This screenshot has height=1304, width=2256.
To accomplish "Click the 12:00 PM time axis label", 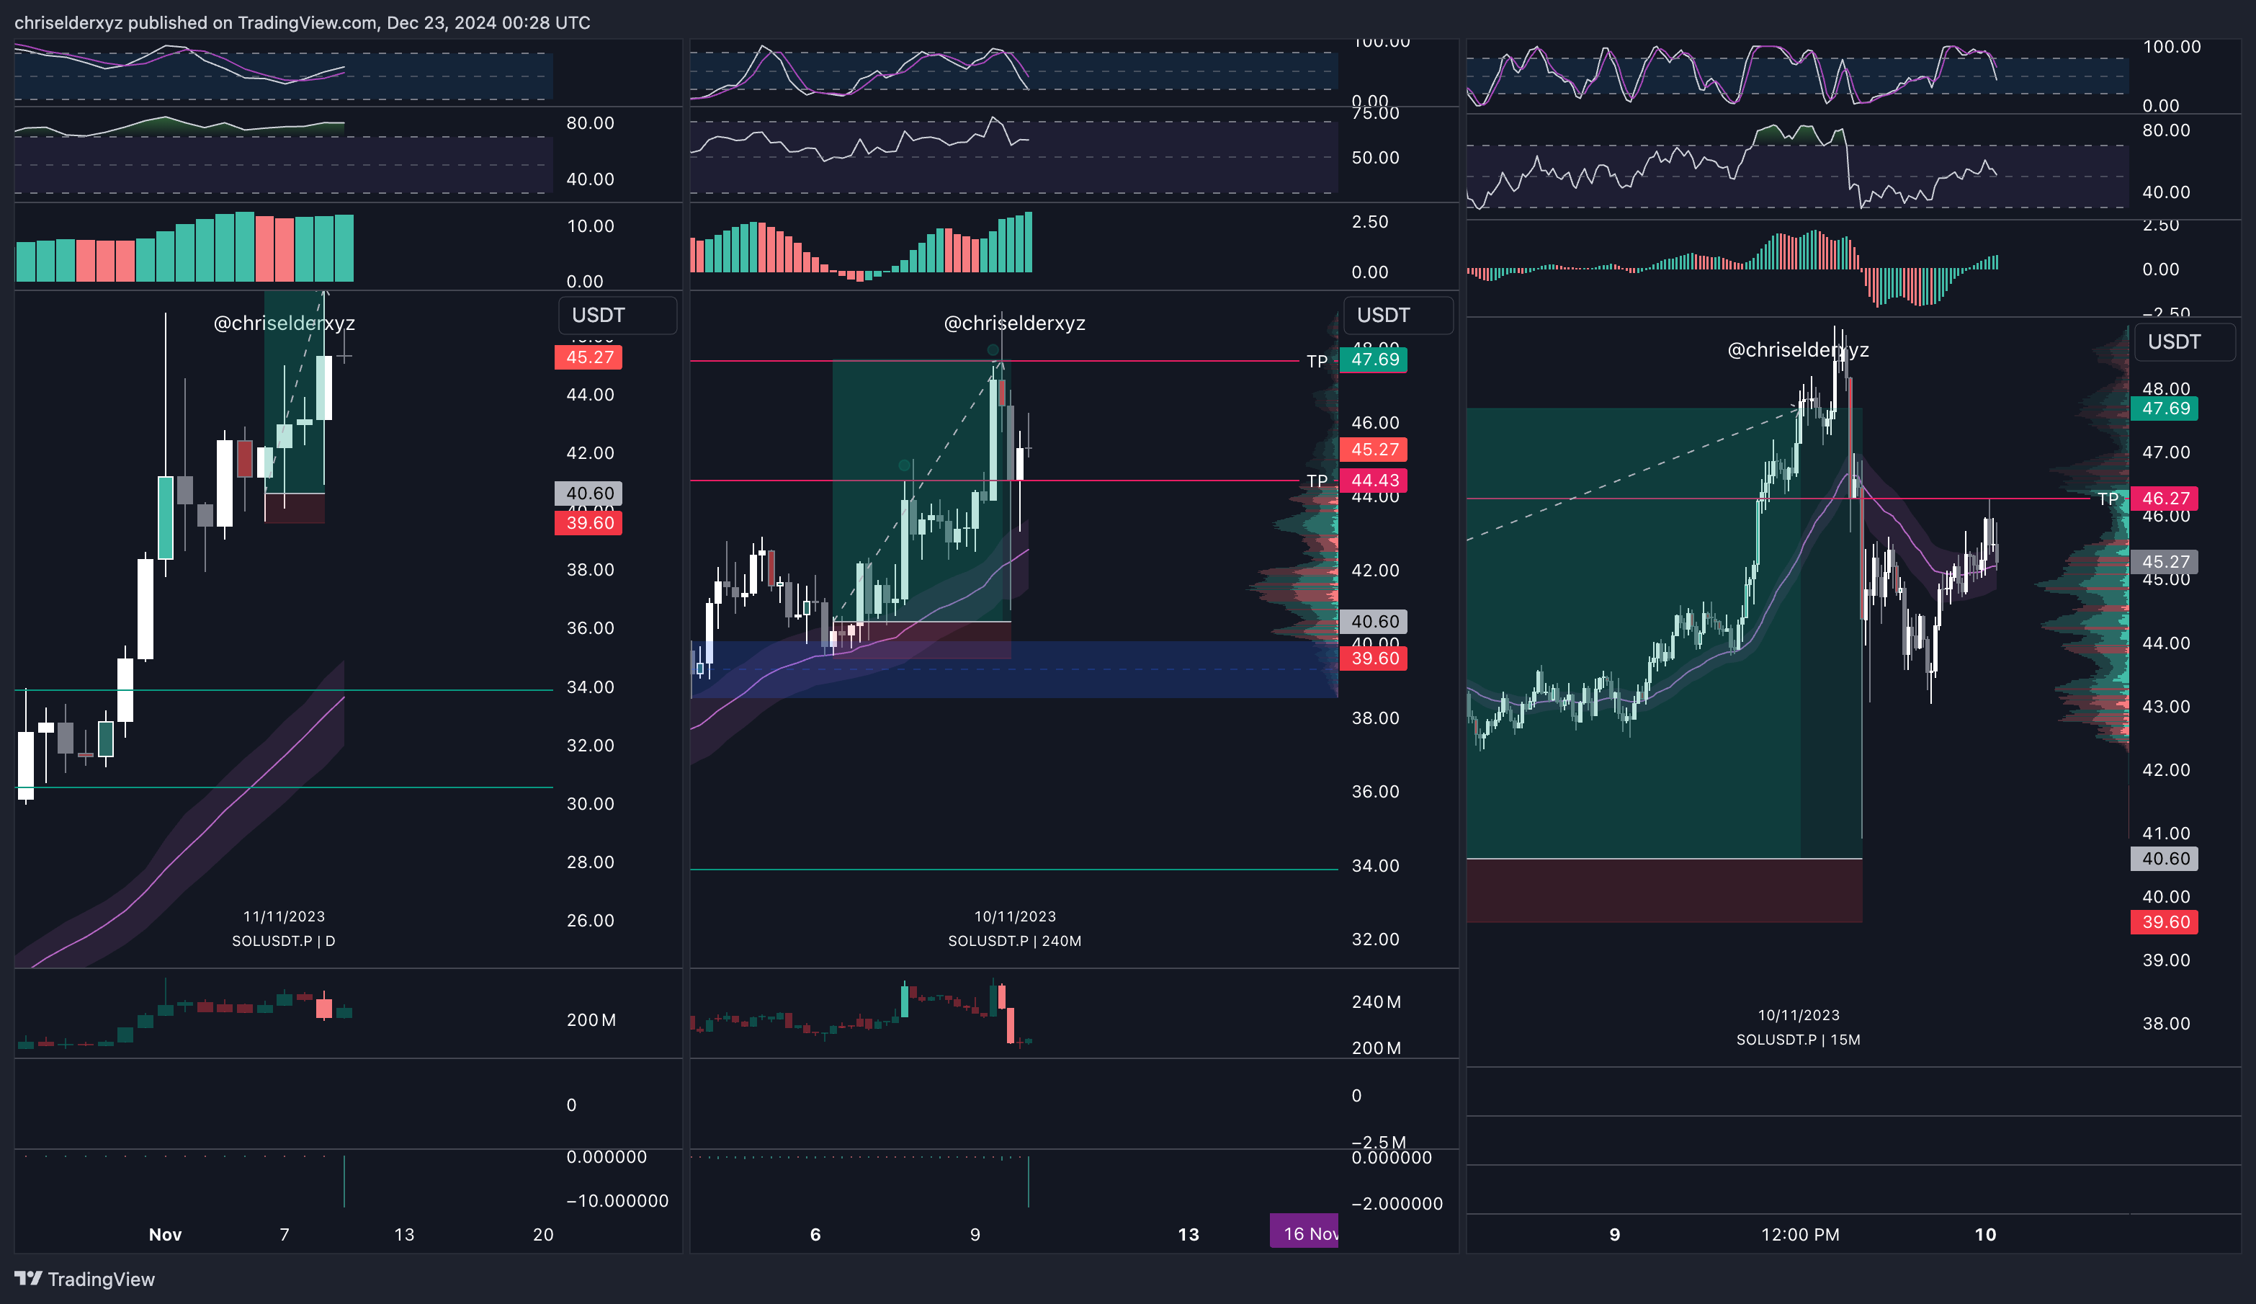I will 1799,1234.
